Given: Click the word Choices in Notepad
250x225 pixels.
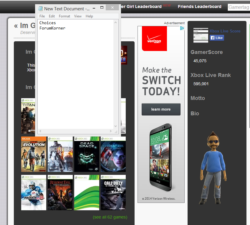Looking at the screenshot, I should pos(48,23).
